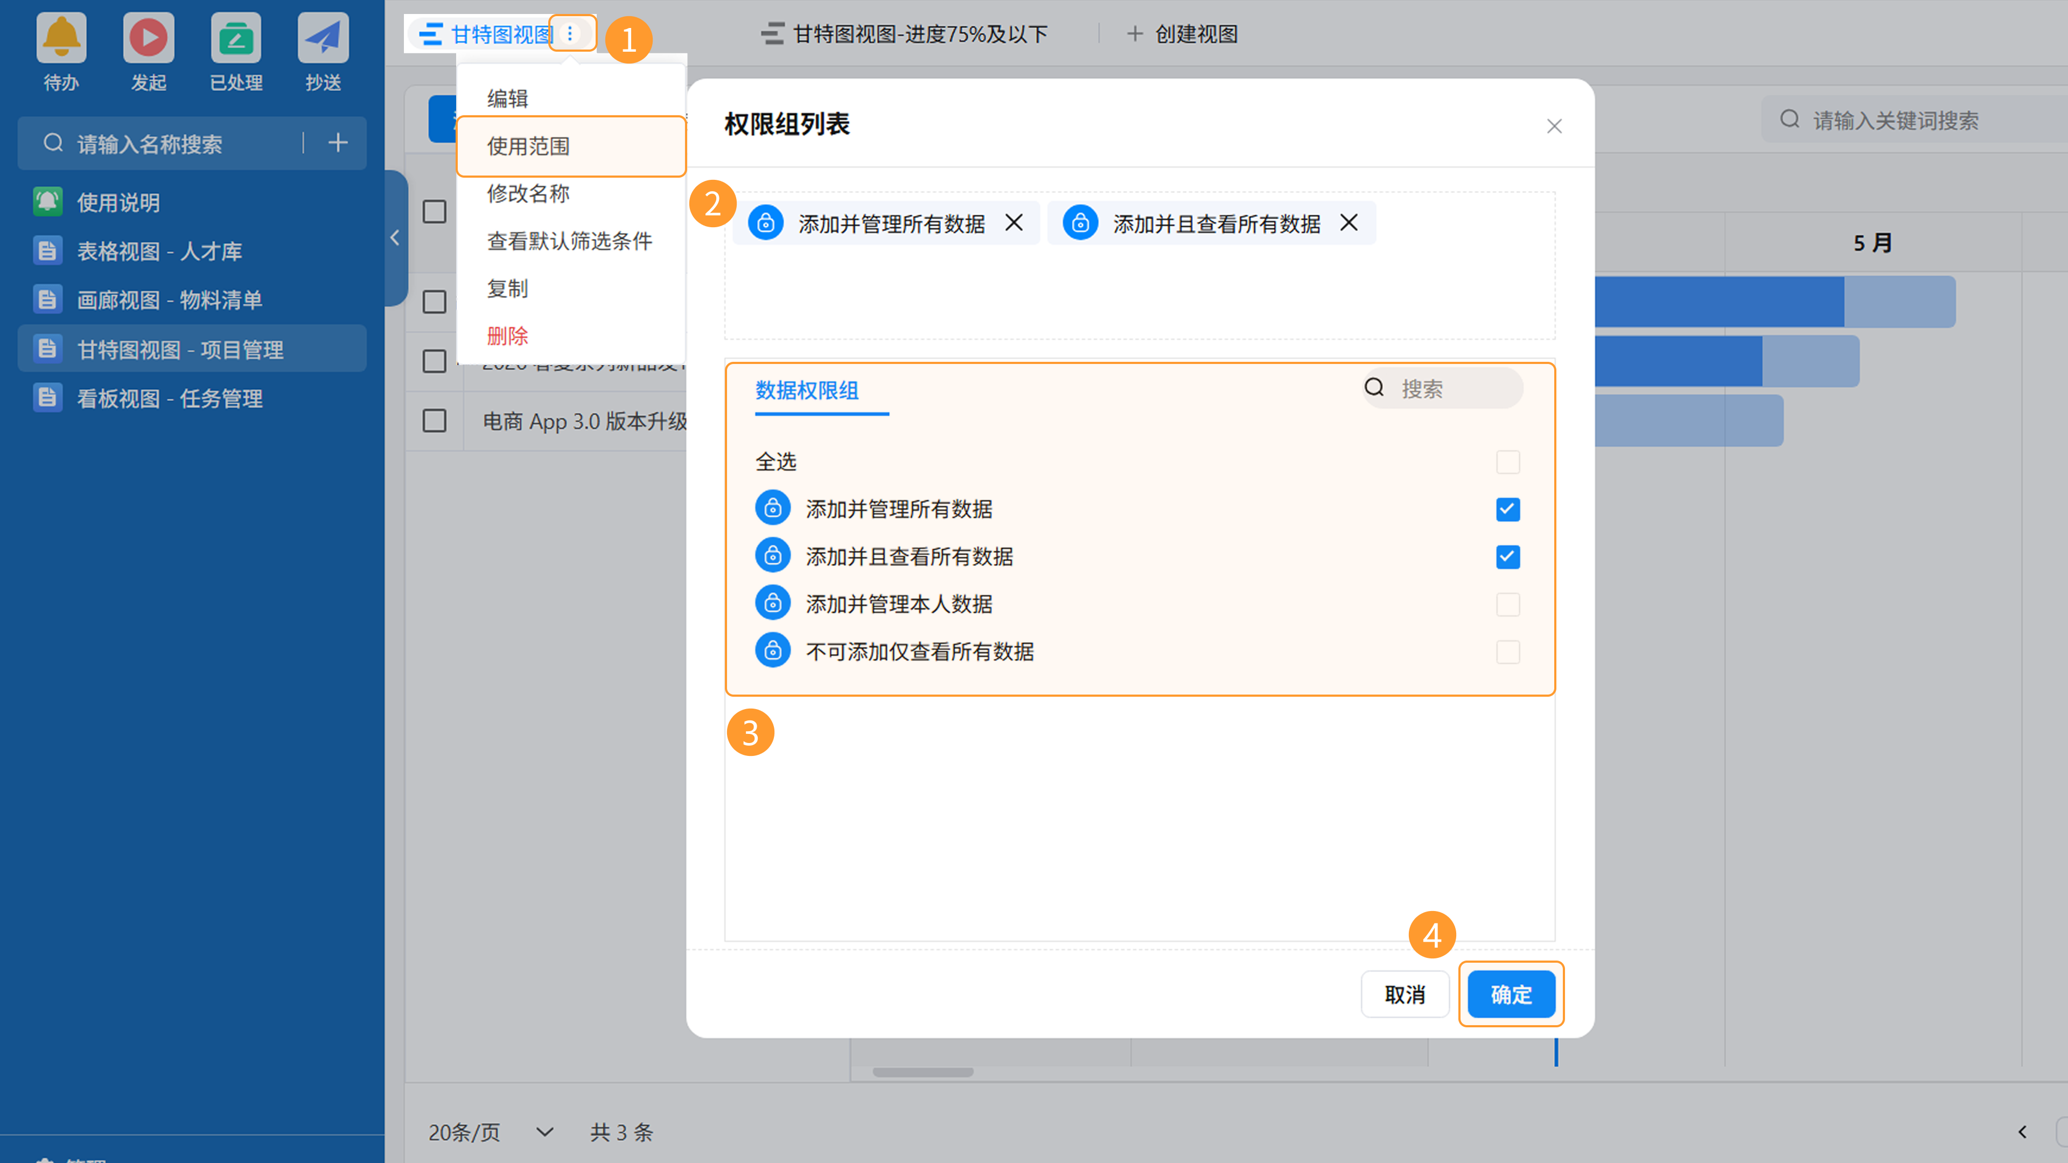Screen dimensions: 2068x1163
Task: Open the 发起 play icon
Action: (x=149, y=38)
